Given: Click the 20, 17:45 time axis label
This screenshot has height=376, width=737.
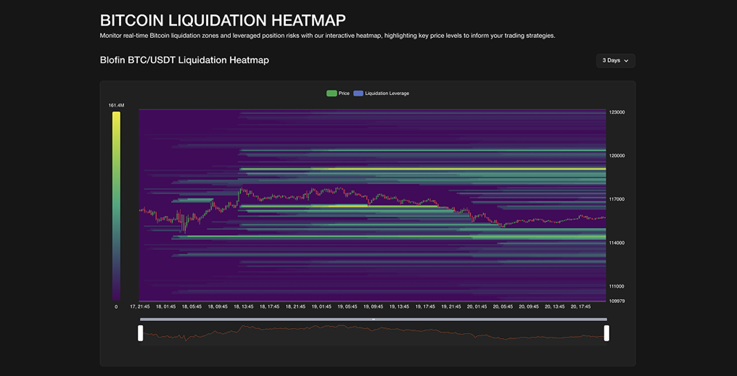Looking at the screenshot, I should [x=581, y=306].
